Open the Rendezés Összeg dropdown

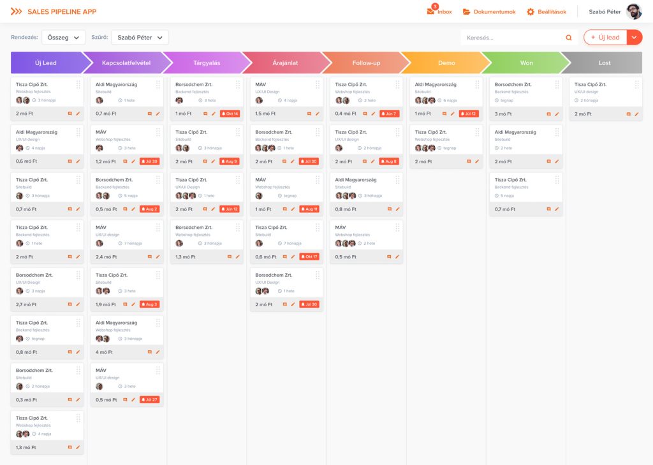[62, 38]
